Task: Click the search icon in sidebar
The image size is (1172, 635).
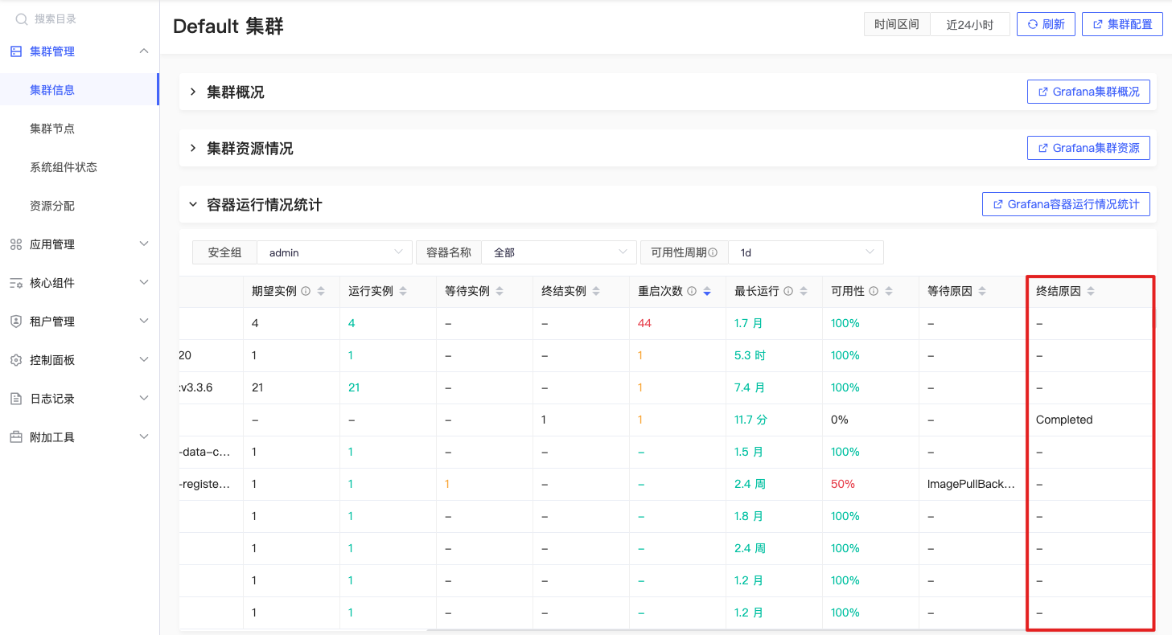Action: coord(22,18)
